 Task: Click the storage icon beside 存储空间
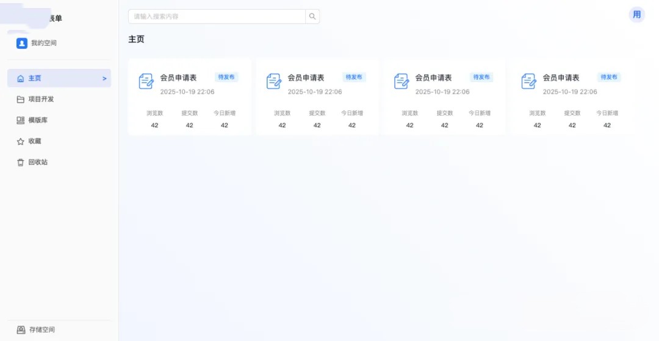(21, 329)
